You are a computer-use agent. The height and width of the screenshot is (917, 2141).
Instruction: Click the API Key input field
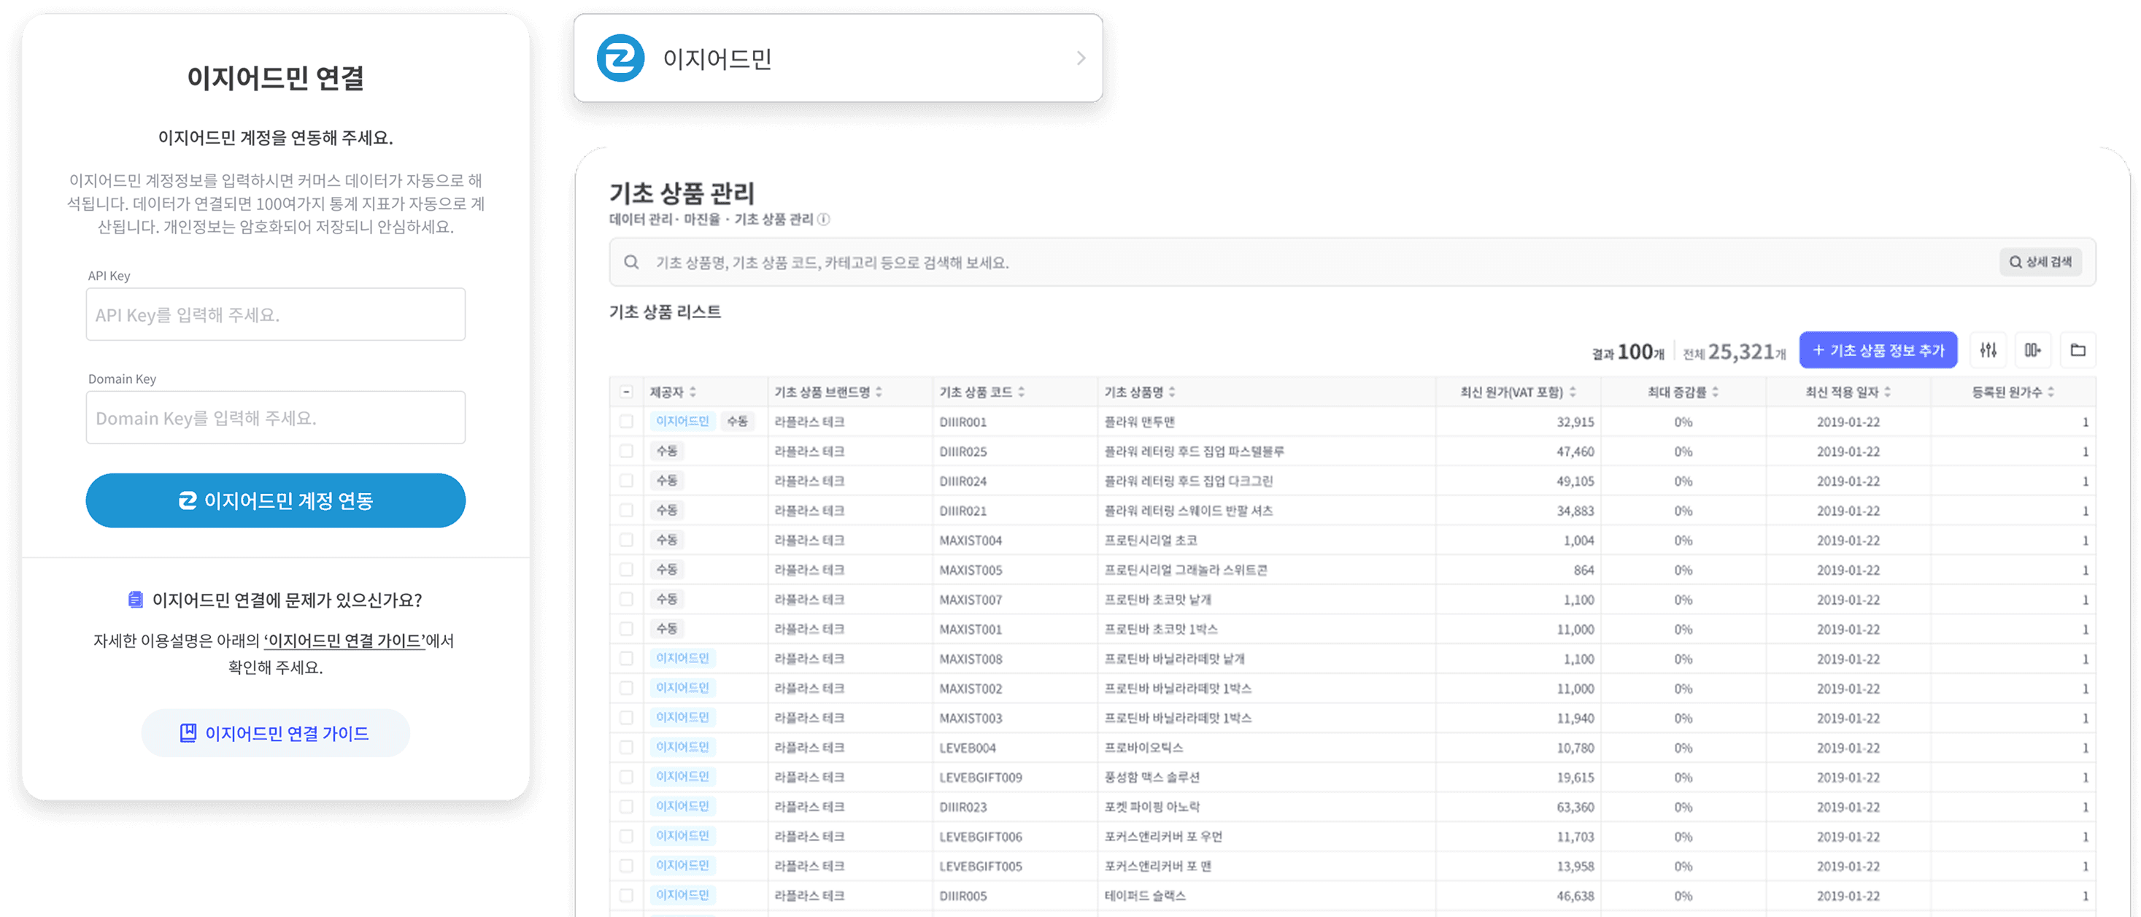[x=275, y=315]
